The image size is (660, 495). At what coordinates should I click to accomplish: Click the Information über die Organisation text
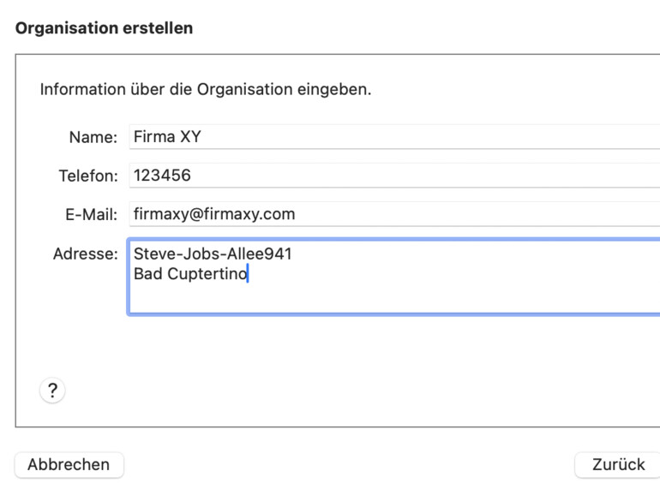[206, 89]
